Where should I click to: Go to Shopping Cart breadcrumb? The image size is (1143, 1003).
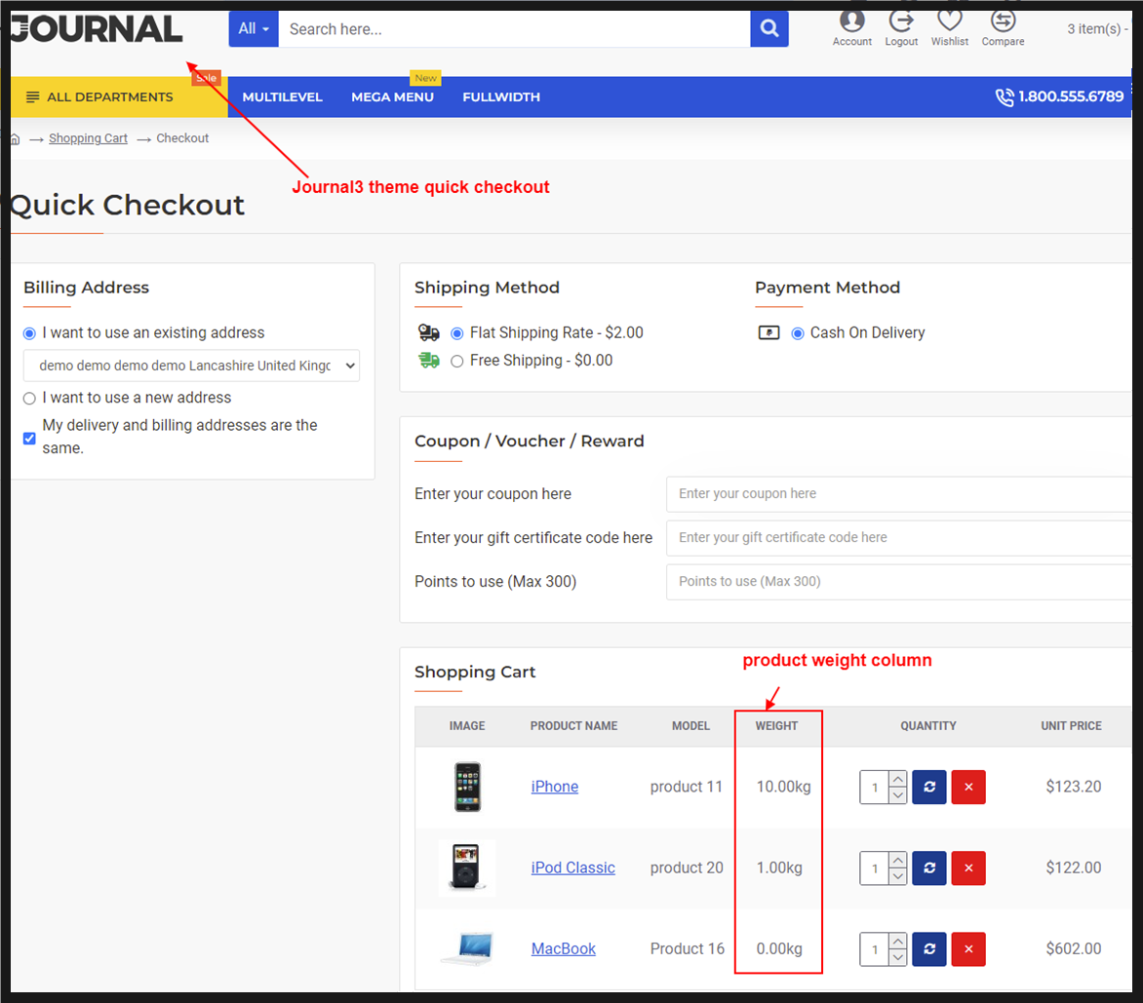pos(88,138)
